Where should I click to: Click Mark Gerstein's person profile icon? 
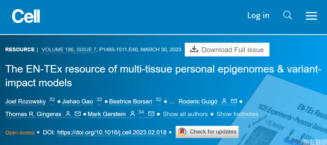(x=132, y=114)
